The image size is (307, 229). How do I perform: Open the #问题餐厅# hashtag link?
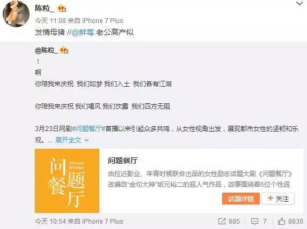pos(89,129)
